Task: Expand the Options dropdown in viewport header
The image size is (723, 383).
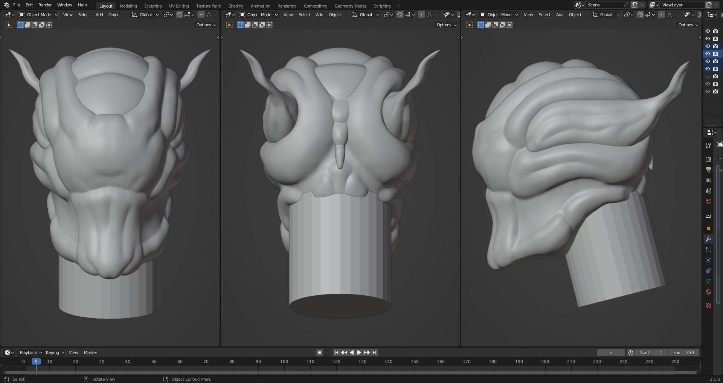Action: click(205, 25)
